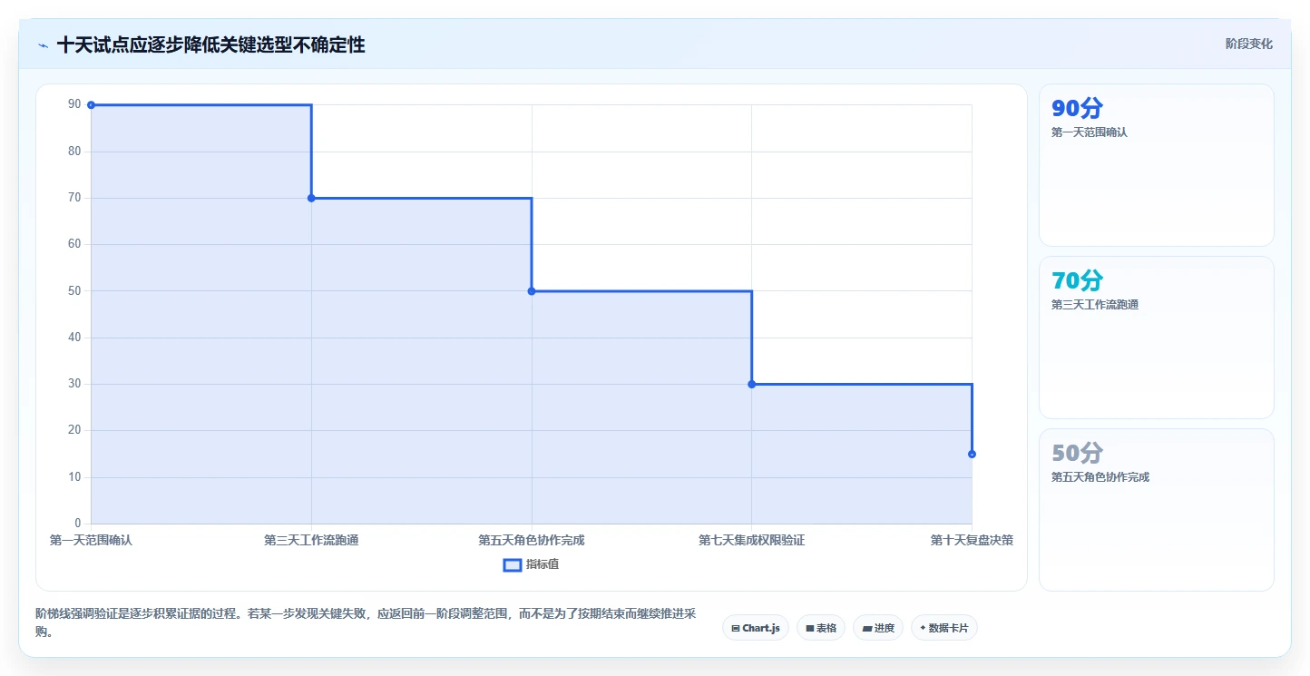The width and height of the screenshot is (1310, 676).
Task: Click x-axis label 第七天集成权限验证
Action: click(751, 540)
